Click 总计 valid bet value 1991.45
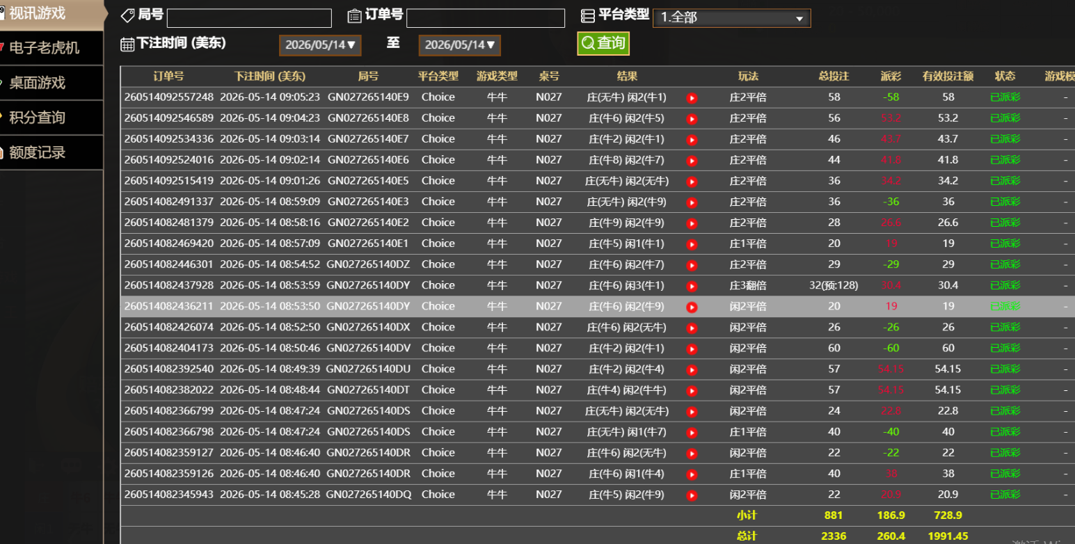 pos(948,537)
